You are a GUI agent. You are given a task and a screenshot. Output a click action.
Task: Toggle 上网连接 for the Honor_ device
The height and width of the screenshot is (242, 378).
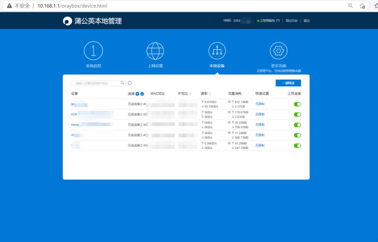pos(298,125)
